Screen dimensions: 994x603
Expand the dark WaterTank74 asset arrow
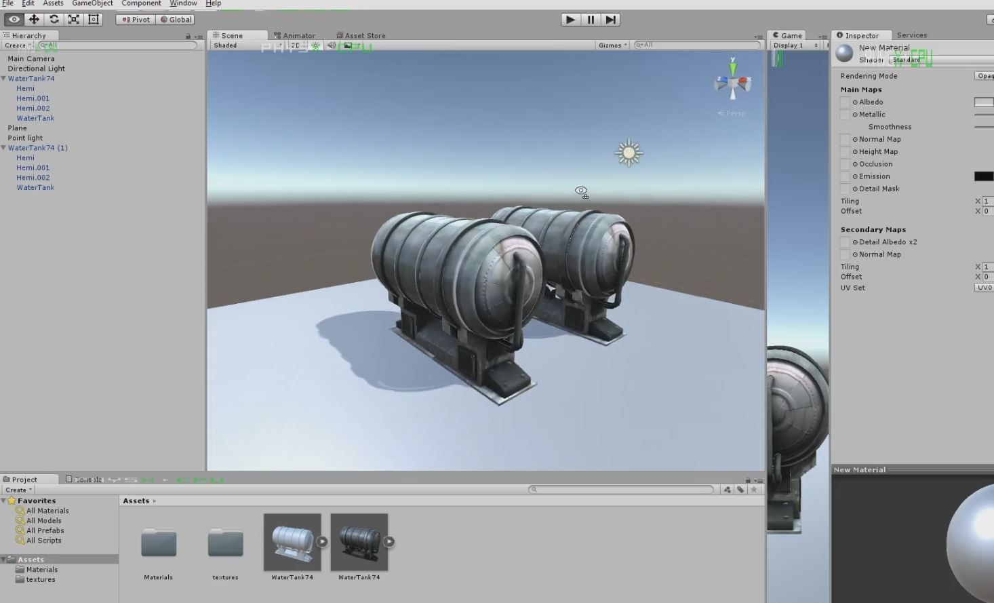(389, 542)
